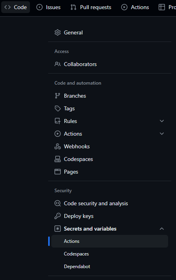This screenshot has width=176, height=280.
Task: Select Actions under Secrets and variables
Action: (110, 241)
